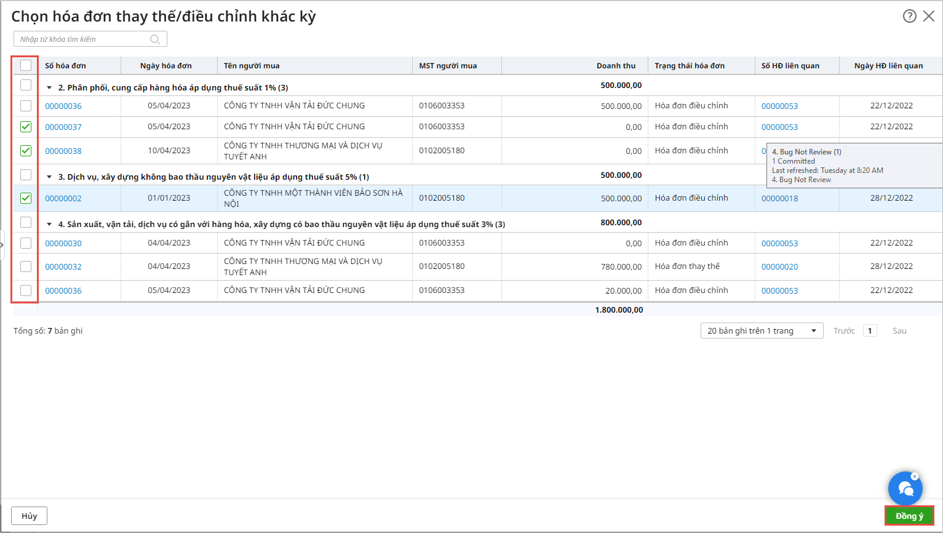Viewport: 943px width, 533px height.
Task: Check the group 2 (1% tax) checkbox
Action: [26, 85]
